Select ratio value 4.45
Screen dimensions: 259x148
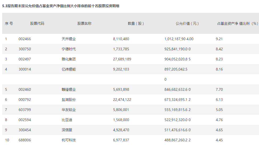coord(219,140)
